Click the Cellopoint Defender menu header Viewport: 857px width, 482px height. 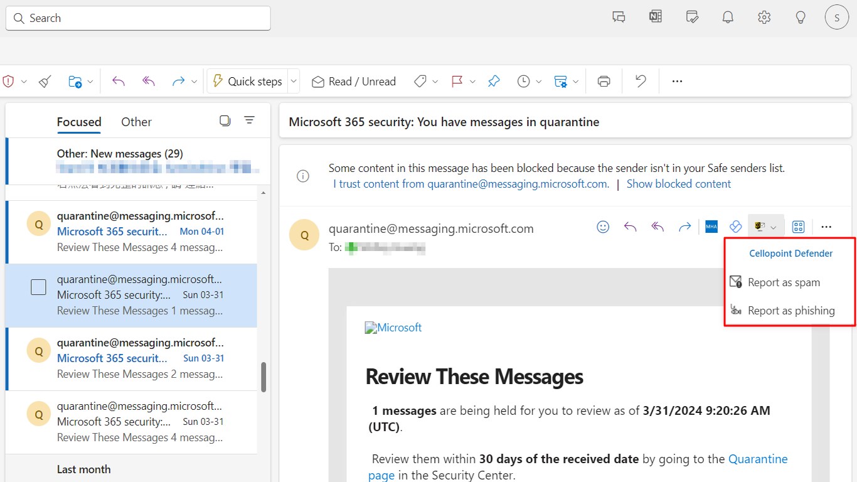coord(791,254)
